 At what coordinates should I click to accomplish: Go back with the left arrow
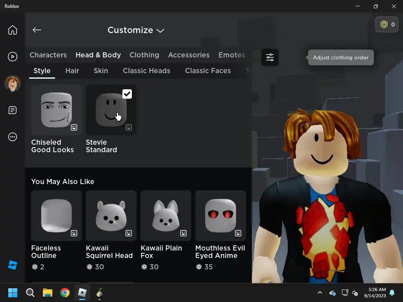point(37,30)
